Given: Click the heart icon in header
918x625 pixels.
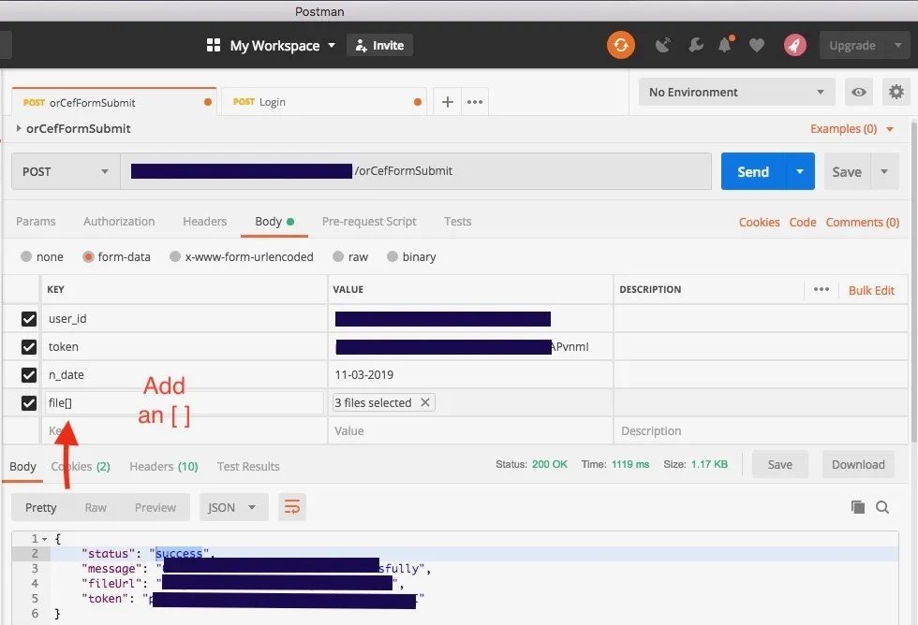Looking at the screenshot, I should click(757, 46).
